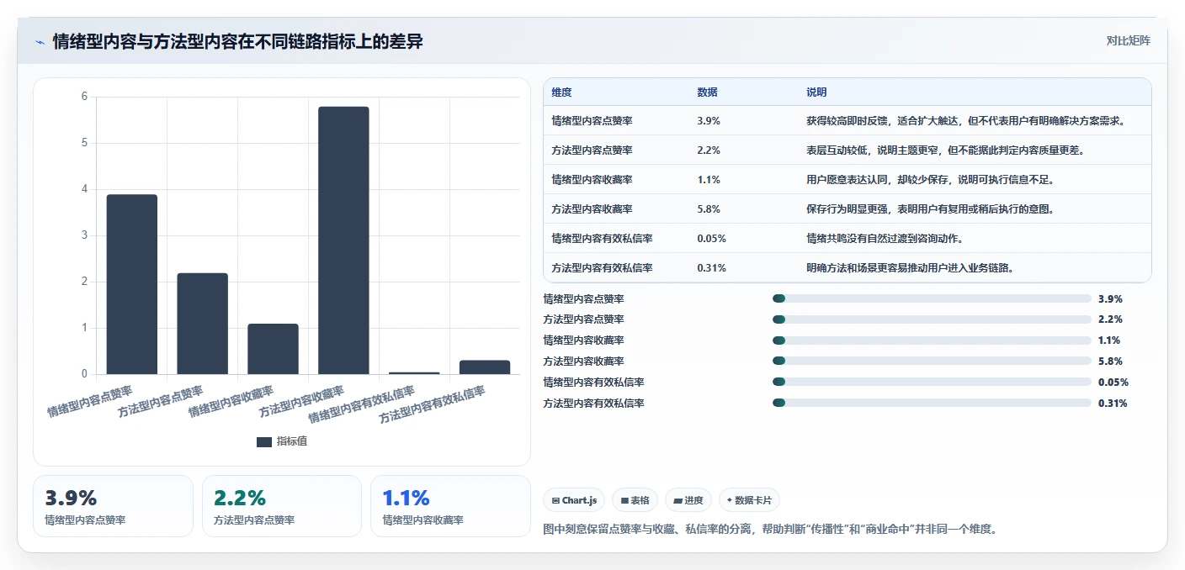Click the 方法型内容点赞率 chart bar
Viewport: 1185px width, 570px height.
(x=202, y=324)
